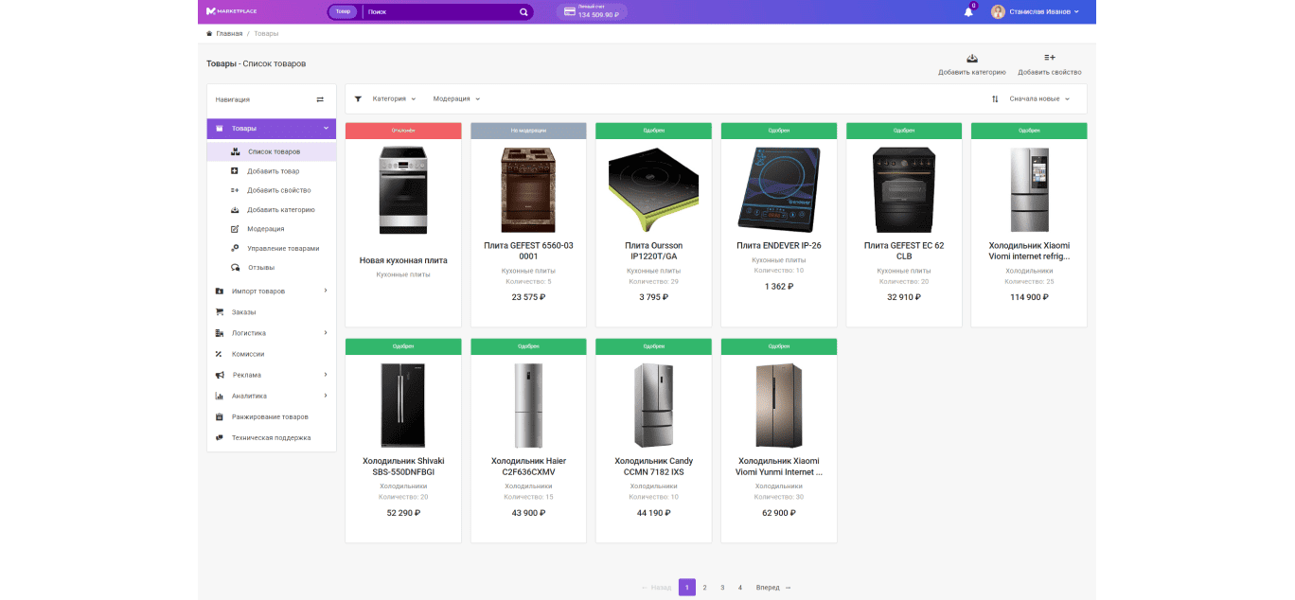Click the Комиссии percent icon
The image size is (1295, 600).
click(219, 354)
